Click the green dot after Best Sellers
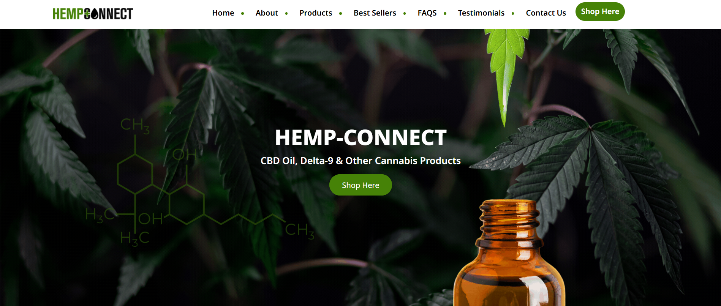 [405, 13]
